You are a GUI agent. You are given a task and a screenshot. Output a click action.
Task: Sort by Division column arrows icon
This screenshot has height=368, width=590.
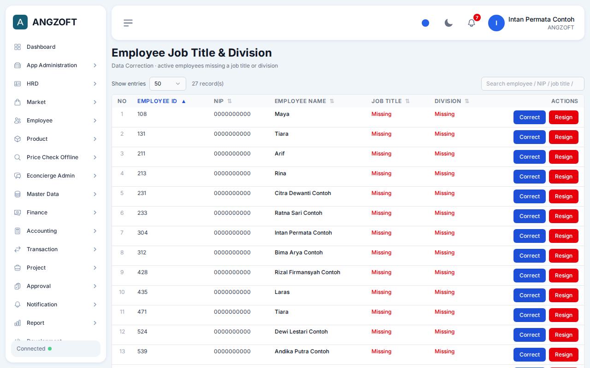pyautogui.click(x=467, y=101)
